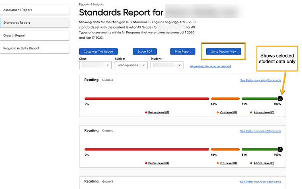302x189 pixels.
Task: Click the orange on-level bar in Grade 3
Action: tap(225, 99)
